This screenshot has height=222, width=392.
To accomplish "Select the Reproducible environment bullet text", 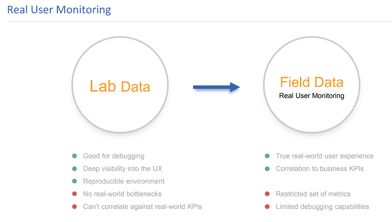I will pyautogui.click(x=124, y=181).
